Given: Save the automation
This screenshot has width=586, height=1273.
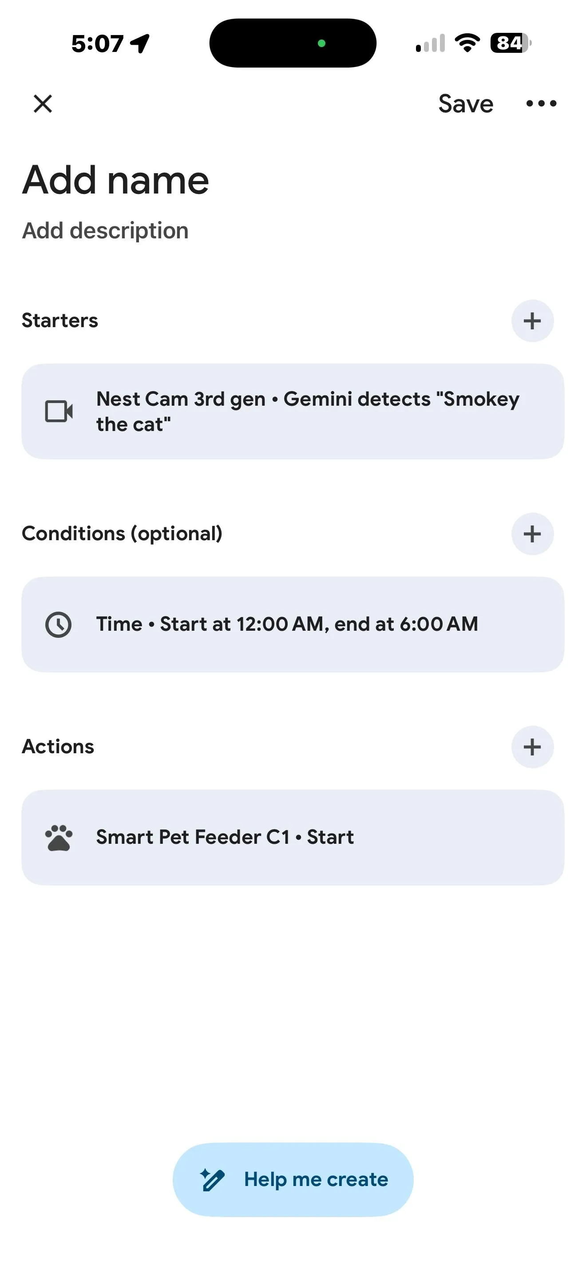Looking at the screenshot, I should pos(465,104).
